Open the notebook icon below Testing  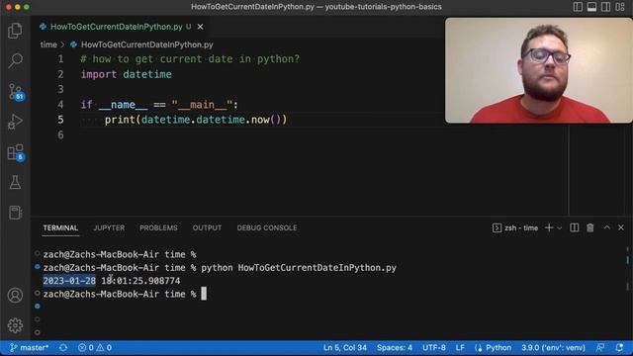tap(15, 213)
